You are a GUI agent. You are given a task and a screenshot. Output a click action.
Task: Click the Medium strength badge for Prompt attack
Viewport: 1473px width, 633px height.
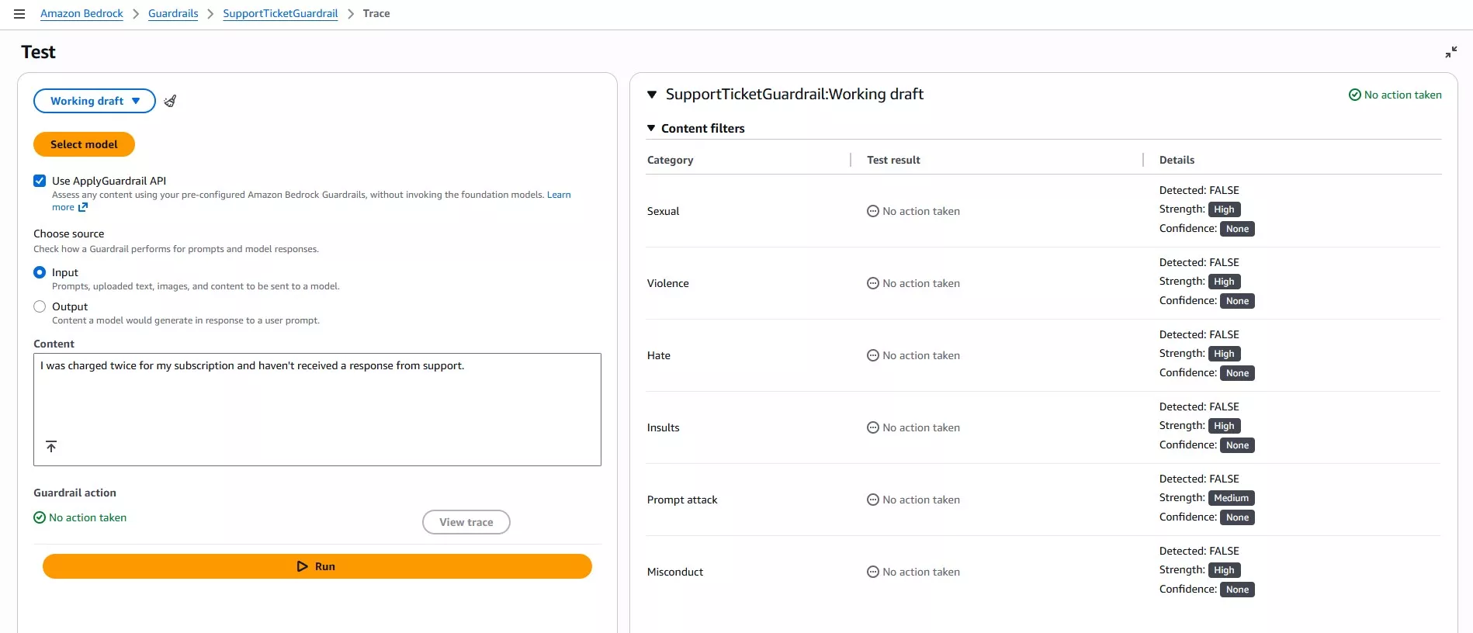coord(1232,498)
